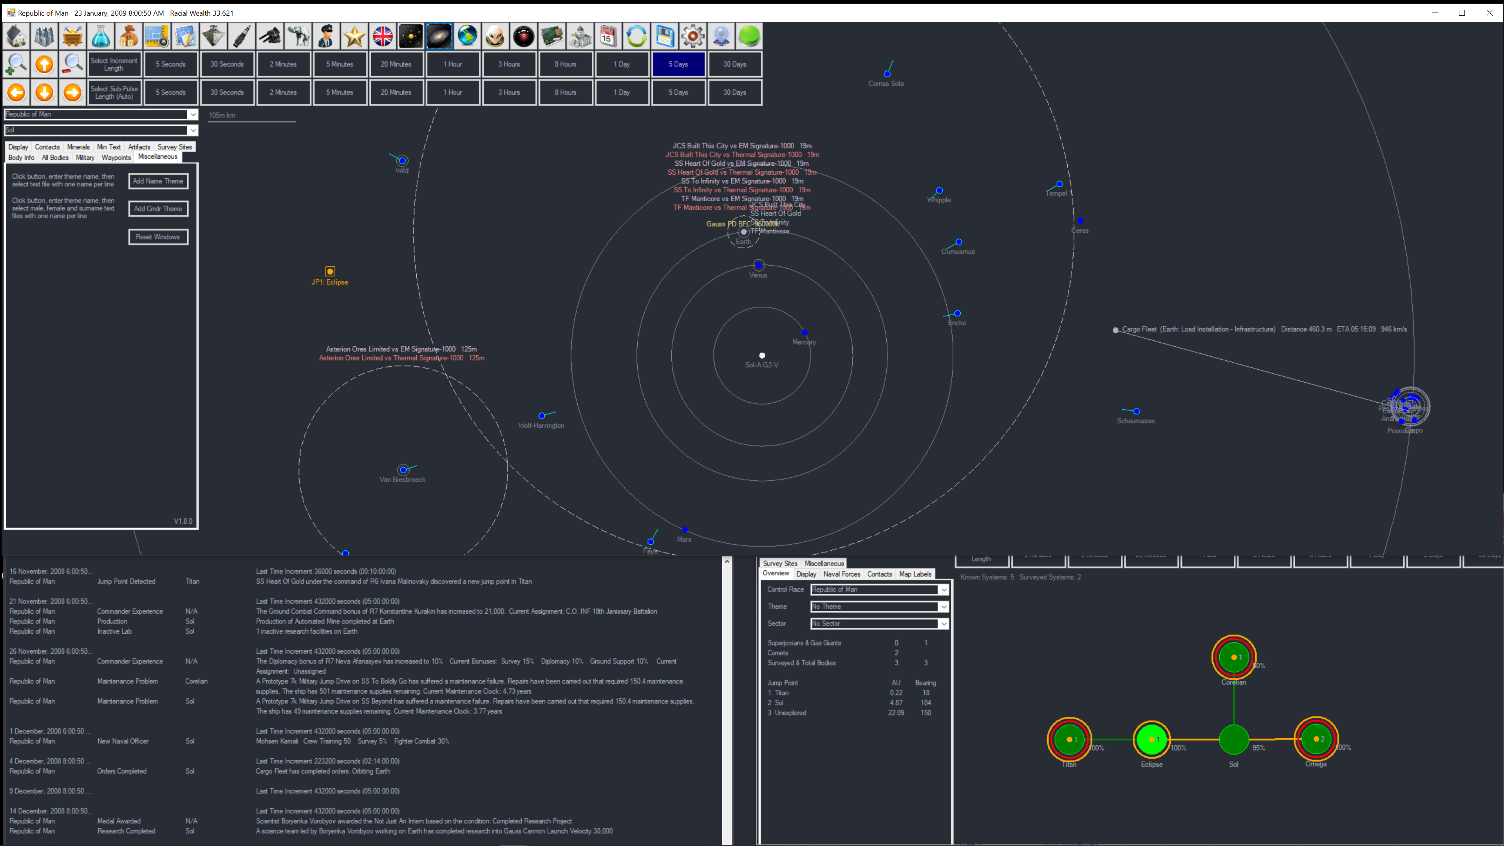The width and height of the screenshot is (1504, 846).
Task: Click the event log scrollbar up arrow
Action: pos(727,562)
